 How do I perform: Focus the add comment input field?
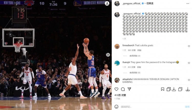152,107
